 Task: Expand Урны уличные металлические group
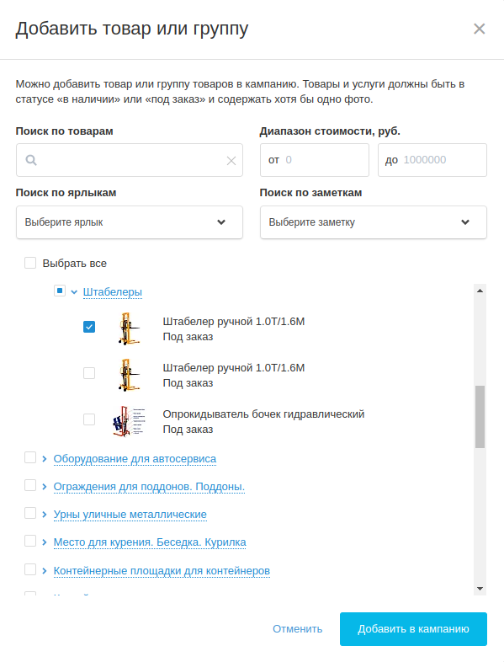45,515
